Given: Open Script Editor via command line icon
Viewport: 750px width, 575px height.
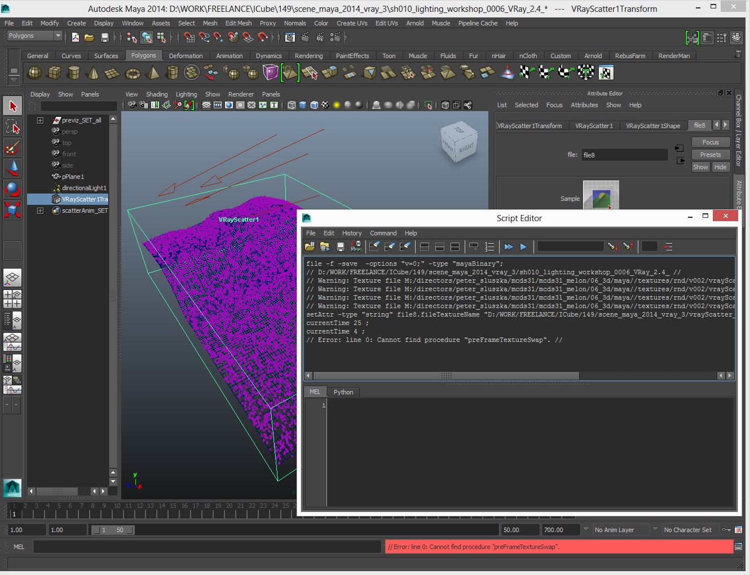Looking at the screenshot, I should tap(738, 546).
